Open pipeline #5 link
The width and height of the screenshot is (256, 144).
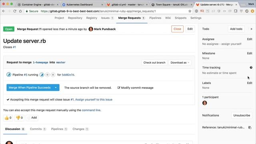(x=26, y=75)
